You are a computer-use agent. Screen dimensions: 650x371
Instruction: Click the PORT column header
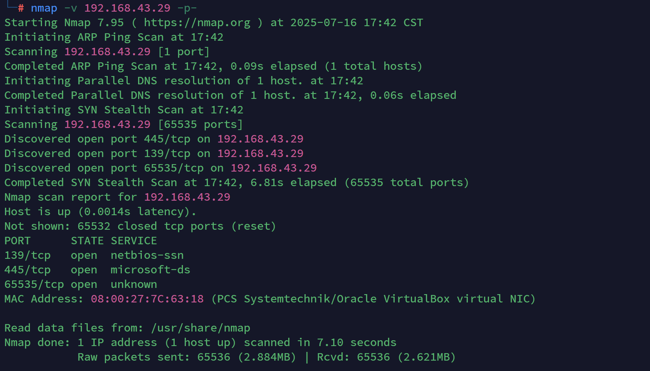[17, 241]
